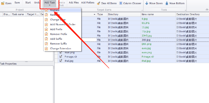Pick the Add Prefix menu entry
209x103 pixels.
(62, 29)
